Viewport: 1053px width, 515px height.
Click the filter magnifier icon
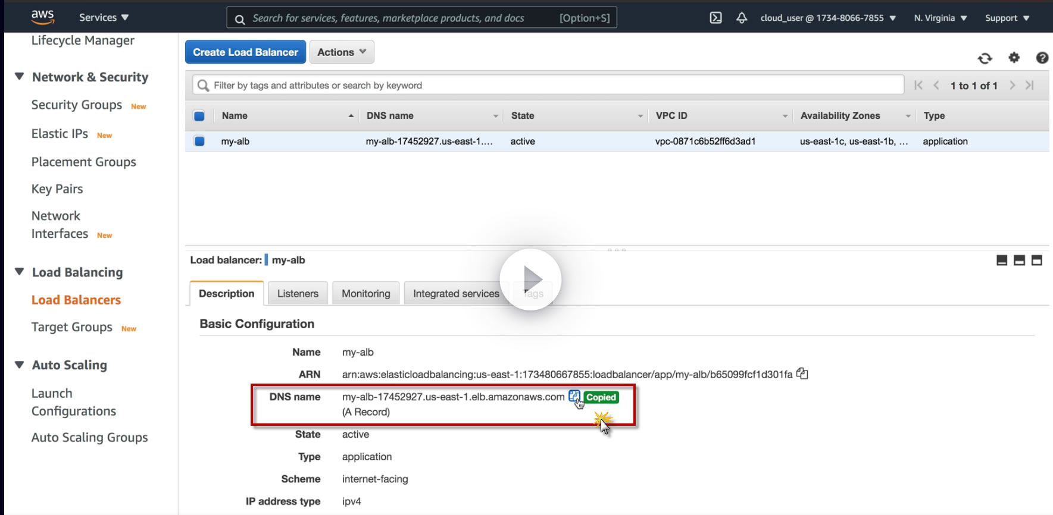point(203,86)
